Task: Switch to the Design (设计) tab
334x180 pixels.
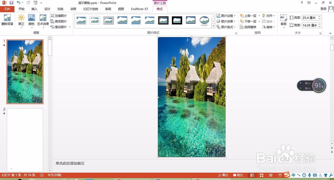Action: coord(47,9)
